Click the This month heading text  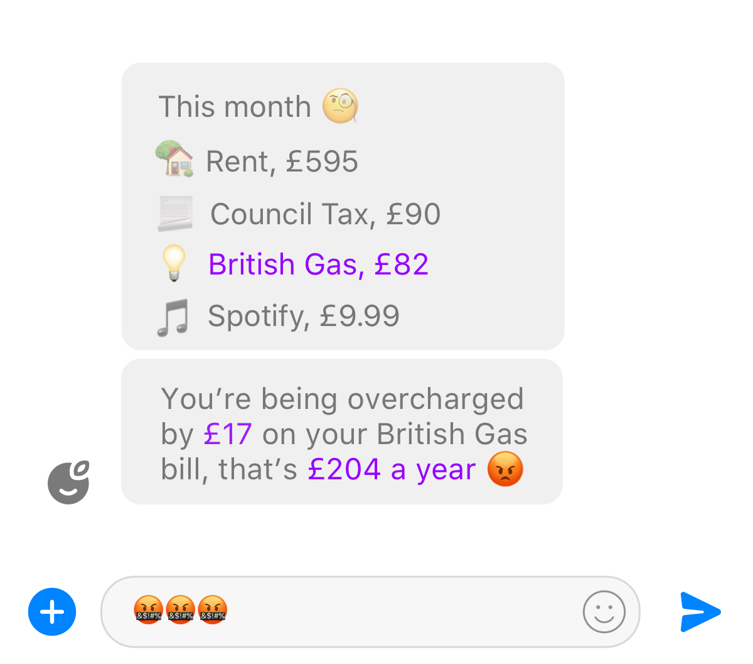pyautogui.click(x=235, y=106)
